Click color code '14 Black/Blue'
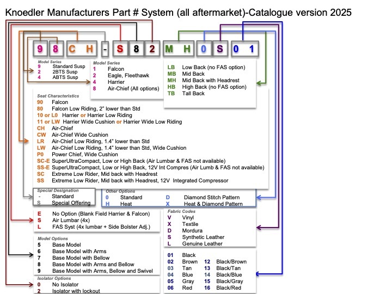The image size is (392, 294). click(223, 274)
